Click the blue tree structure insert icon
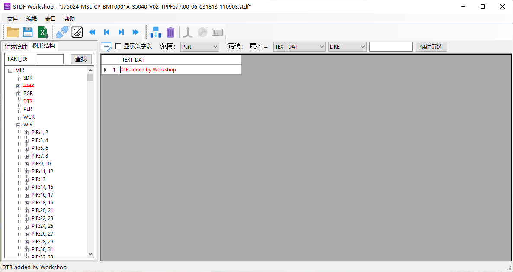 [156, 32]
